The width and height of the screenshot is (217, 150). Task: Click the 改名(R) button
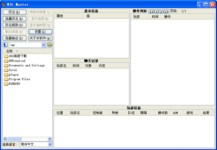point(15,12)
